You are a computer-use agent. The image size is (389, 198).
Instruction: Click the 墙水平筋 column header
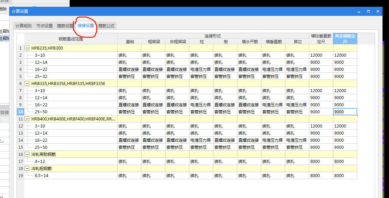pos(249,41)
